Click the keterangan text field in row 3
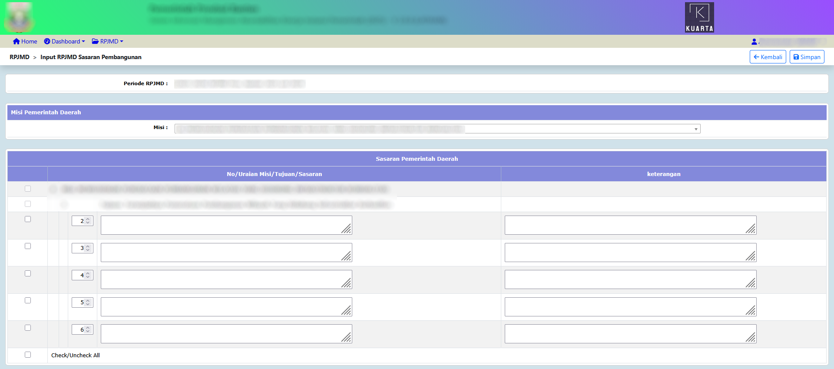This screenshot has width=834, height=369. (630, 253)
